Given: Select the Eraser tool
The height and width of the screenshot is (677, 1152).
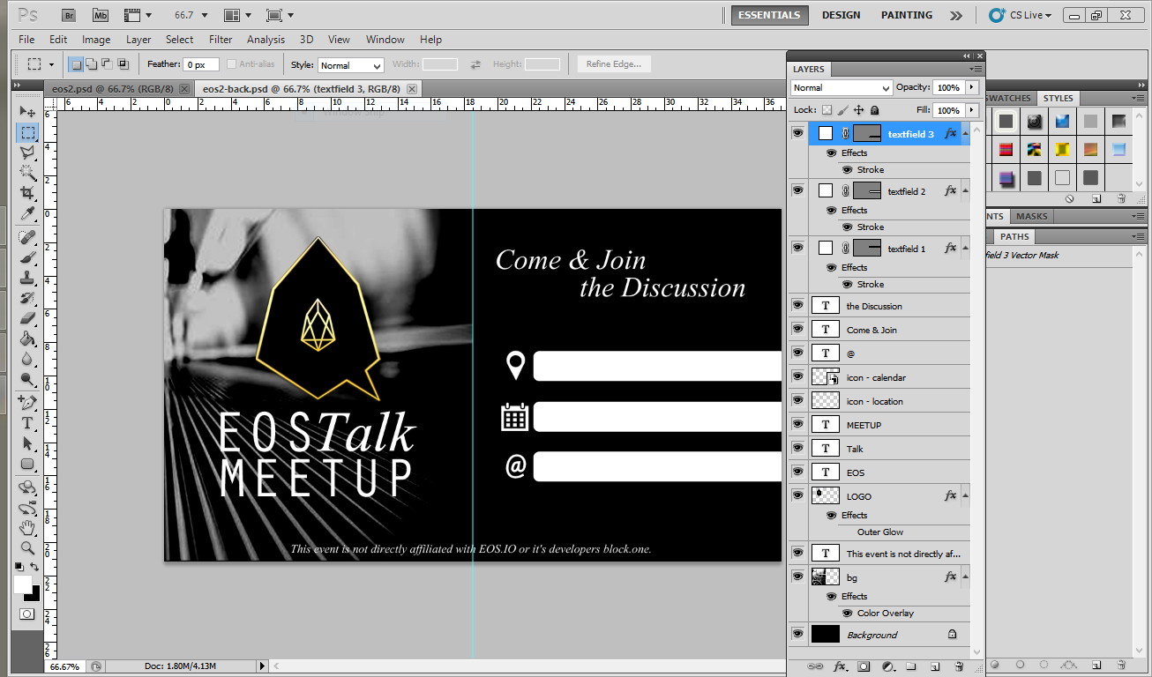Looking at the screenshot, I should tap(27, 317).
